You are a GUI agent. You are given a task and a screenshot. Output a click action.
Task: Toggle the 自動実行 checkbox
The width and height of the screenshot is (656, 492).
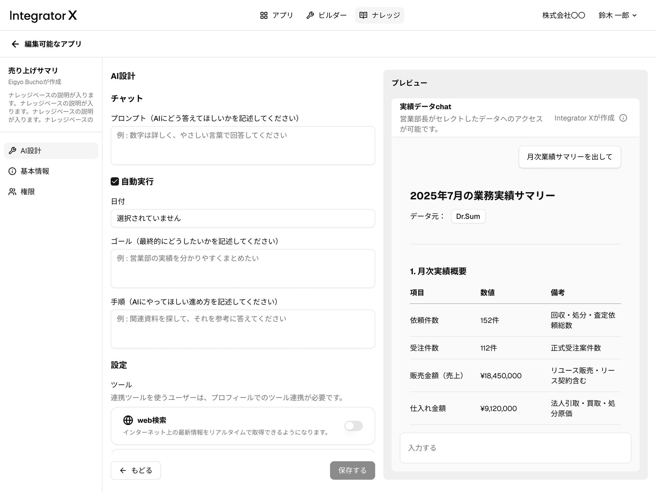(115, 181)
